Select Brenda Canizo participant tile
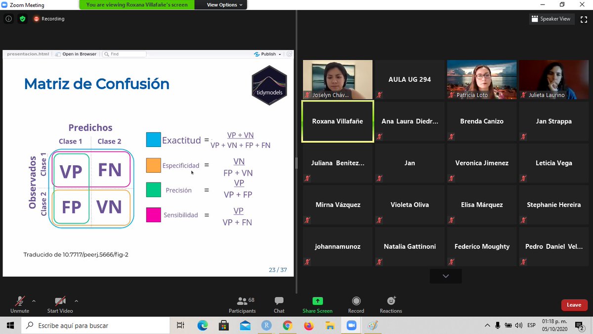This screenshot has width=593, height=334. pyautogui.click(x=482, y=121)
